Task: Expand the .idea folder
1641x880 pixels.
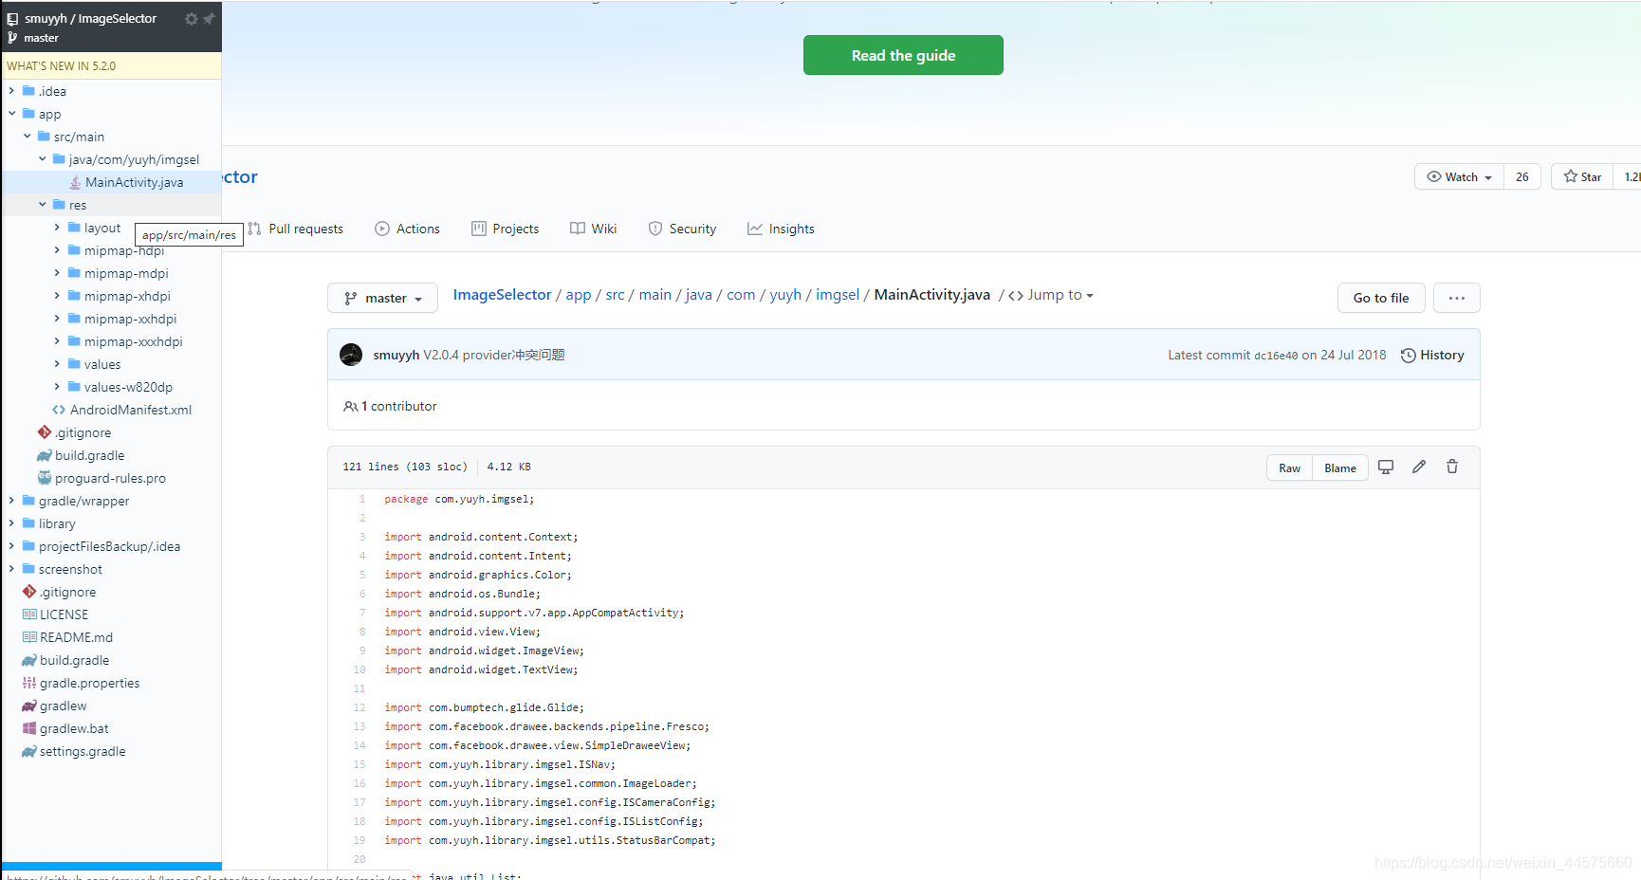Action: [x=11, y=91]
